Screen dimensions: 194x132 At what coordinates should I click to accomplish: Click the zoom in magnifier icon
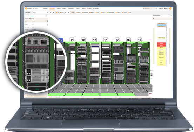[x=66, y=13]
